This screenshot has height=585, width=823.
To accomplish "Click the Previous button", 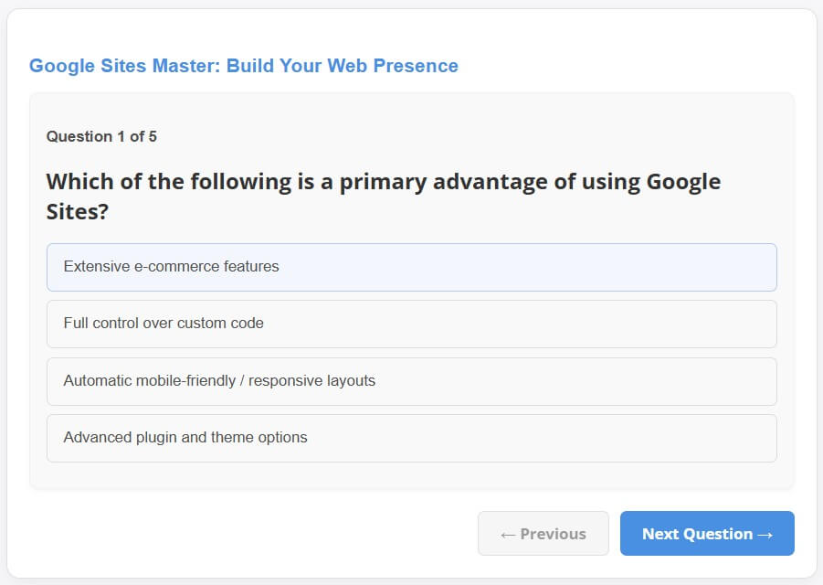I will [x=543, y=534].
